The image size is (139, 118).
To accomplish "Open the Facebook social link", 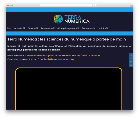I will click(131, 59).
